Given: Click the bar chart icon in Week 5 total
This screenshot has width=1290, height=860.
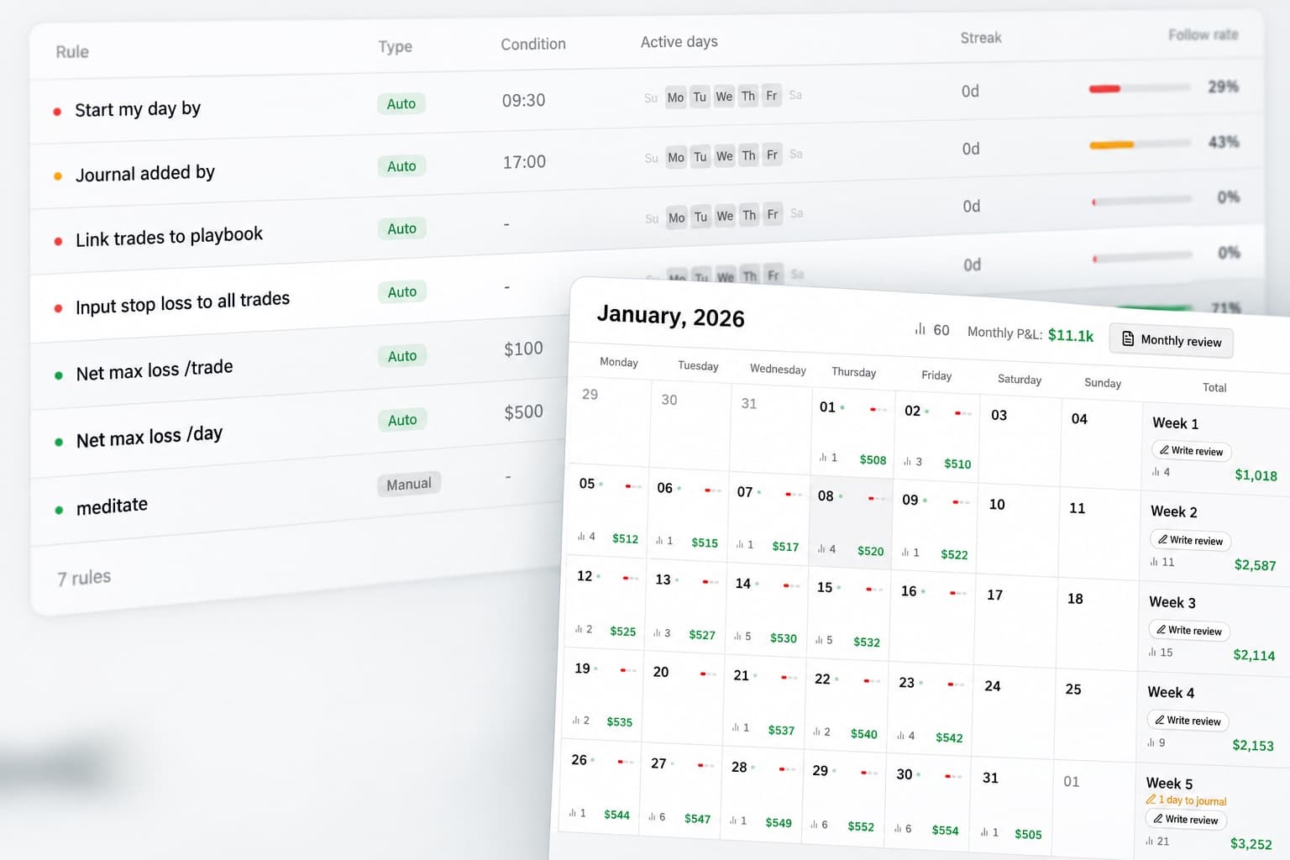Looking at the screenshot, I should (1150, 840).
